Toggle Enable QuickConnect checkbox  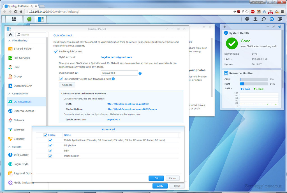[x=56, y=52]
